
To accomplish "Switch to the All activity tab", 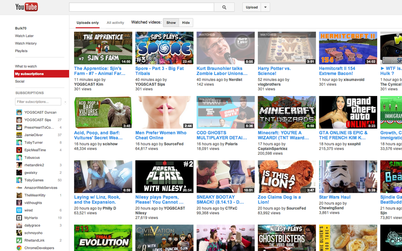I will click(x=115, y=22).
